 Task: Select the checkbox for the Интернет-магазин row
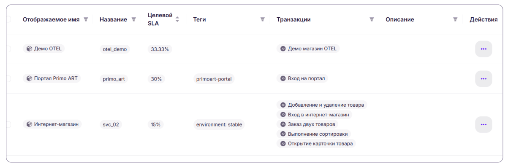click(8, 124)
